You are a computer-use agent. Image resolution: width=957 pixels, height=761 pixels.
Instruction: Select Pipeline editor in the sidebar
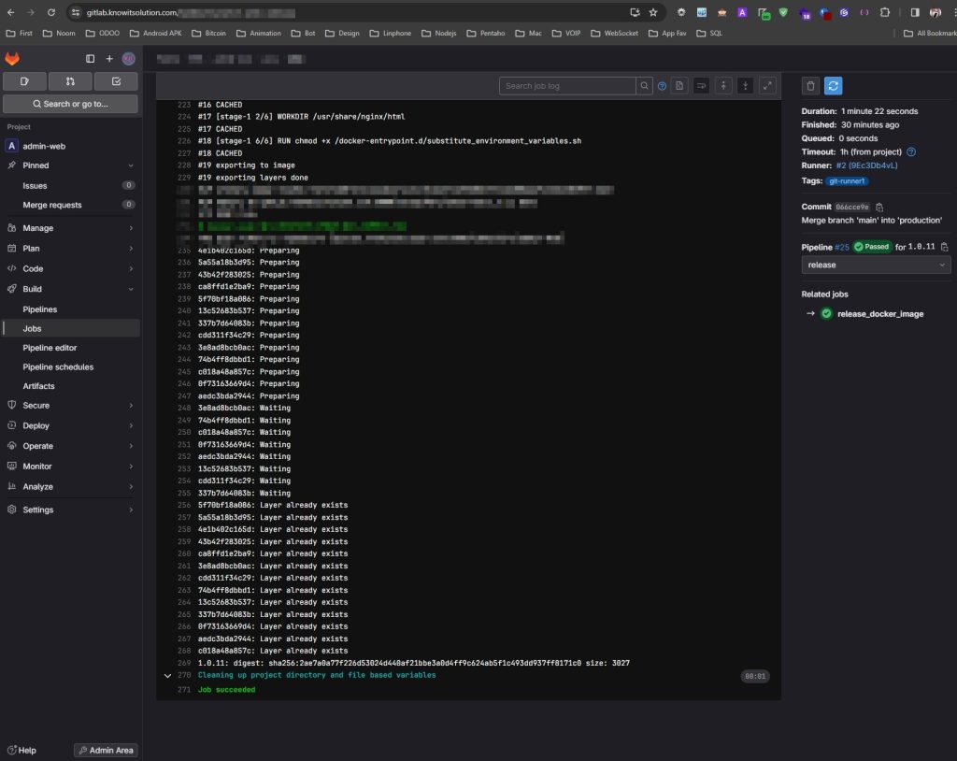coord(50,348)
